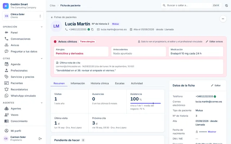Click the search magnifier icon
This screenshot has width=231, height=144.
point(164,5)
